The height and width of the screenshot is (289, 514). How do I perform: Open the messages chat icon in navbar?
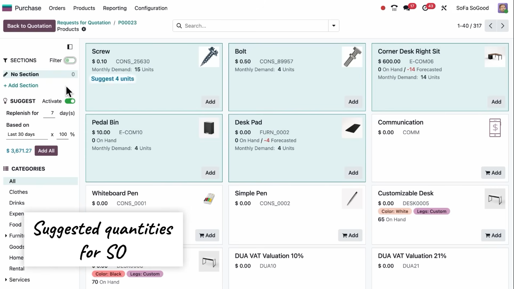click(x=406, y=8)
